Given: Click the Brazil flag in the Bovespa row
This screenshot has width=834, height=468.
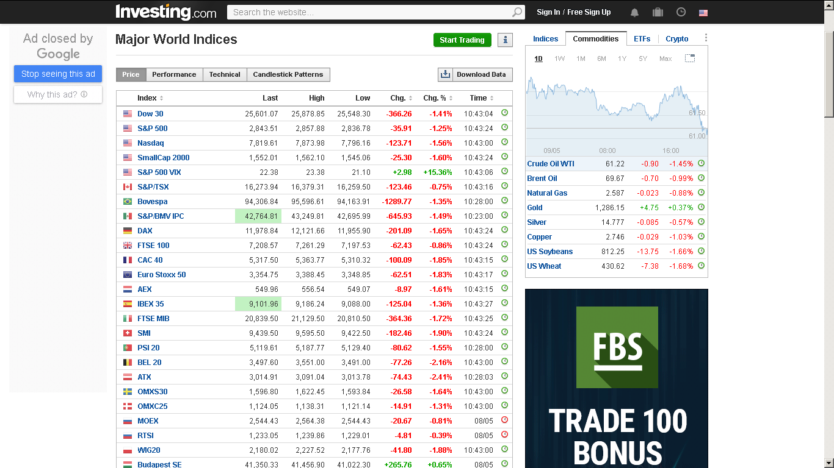Looking at the screenshot, I should pyautogui.click(x=128, y=202).
